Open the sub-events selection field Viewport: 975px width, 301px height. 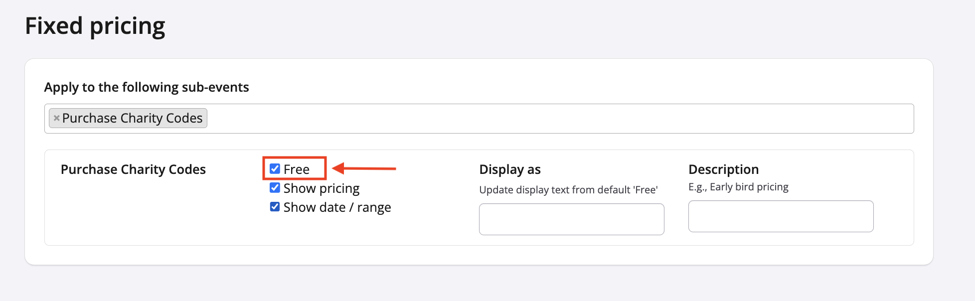tap(548, 119)
